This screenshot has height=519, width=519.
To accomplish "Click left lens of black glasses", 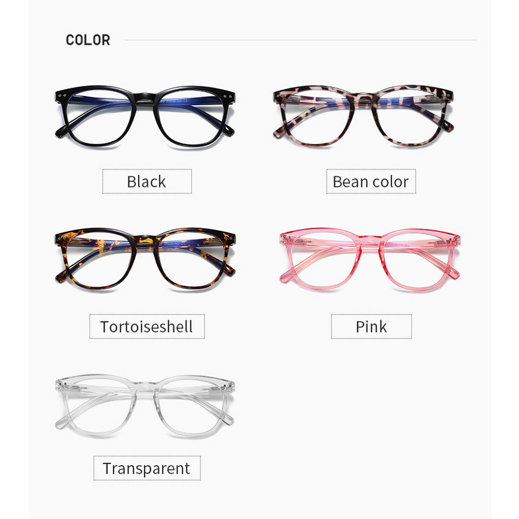I will coord(100,119).
